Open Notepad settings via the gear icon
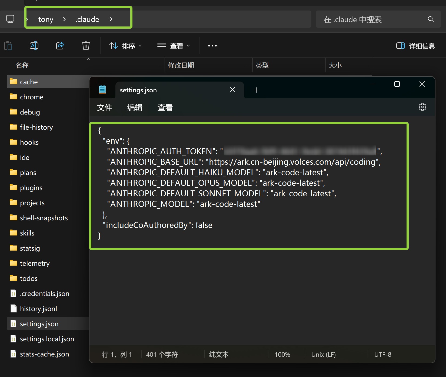The image size is (446, 377). [x=422, y=107]
